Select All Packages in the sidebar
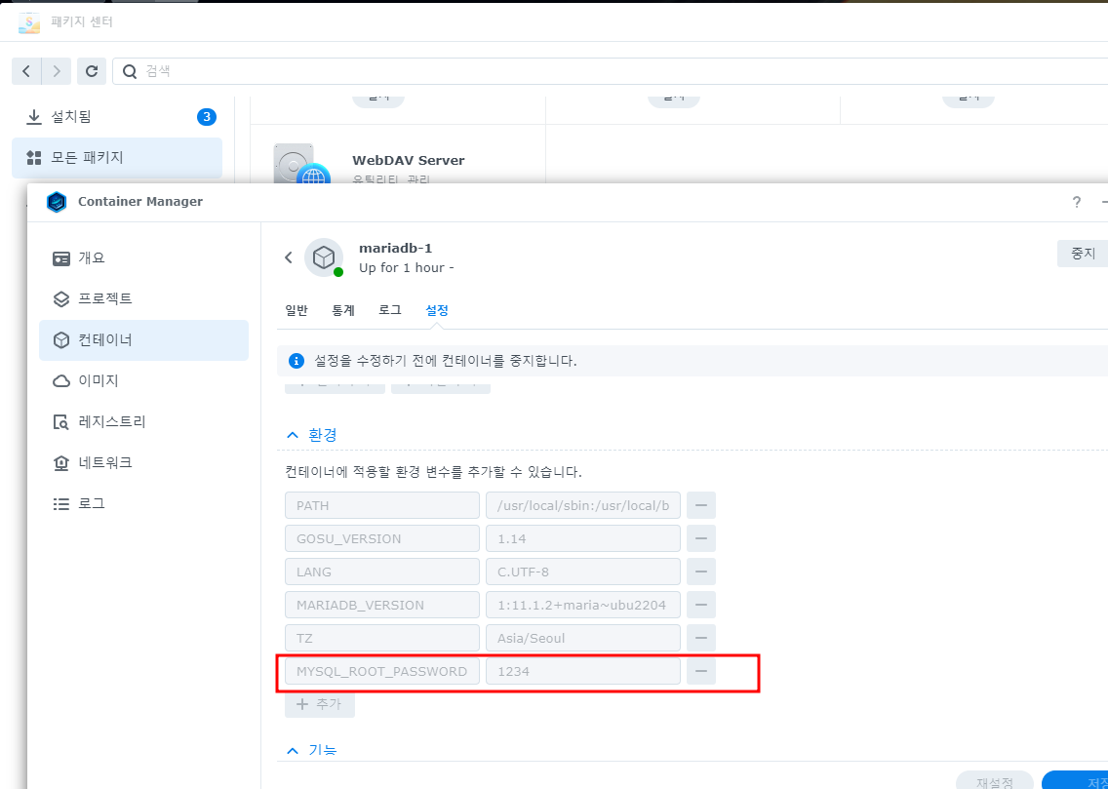Image resolution: width=1108 pixels, height=789 pixels. pyautogui.click(x=117, y=157)
